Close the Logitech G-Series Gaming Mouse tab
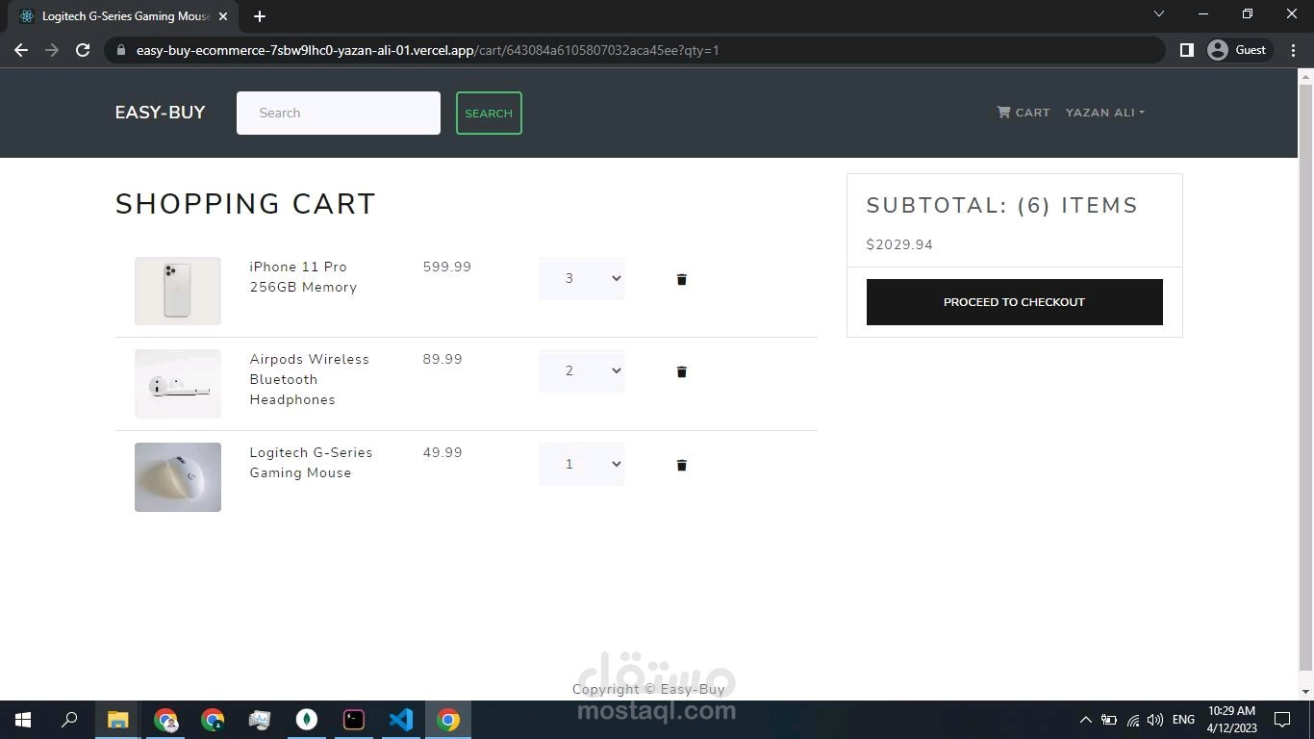Viewport: 1314px width, 739px height. [222, 16]
